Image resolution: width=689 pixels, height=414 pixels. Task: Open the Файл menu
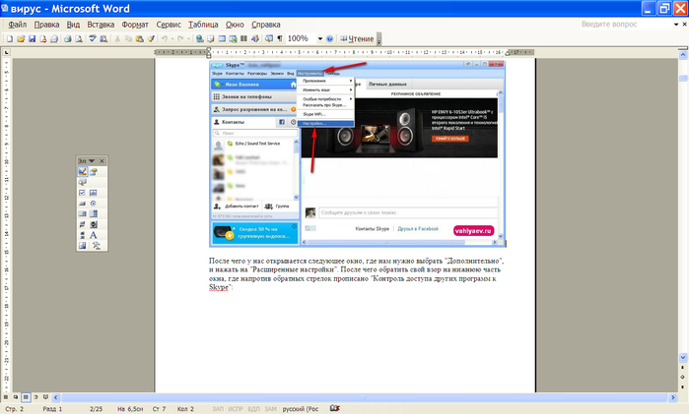point(18,25)
